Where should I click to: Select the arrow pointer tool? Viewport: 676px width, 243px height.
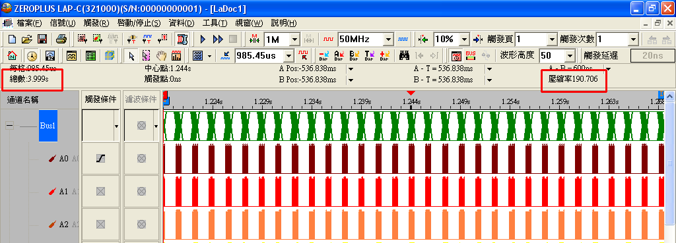(132, 55)
